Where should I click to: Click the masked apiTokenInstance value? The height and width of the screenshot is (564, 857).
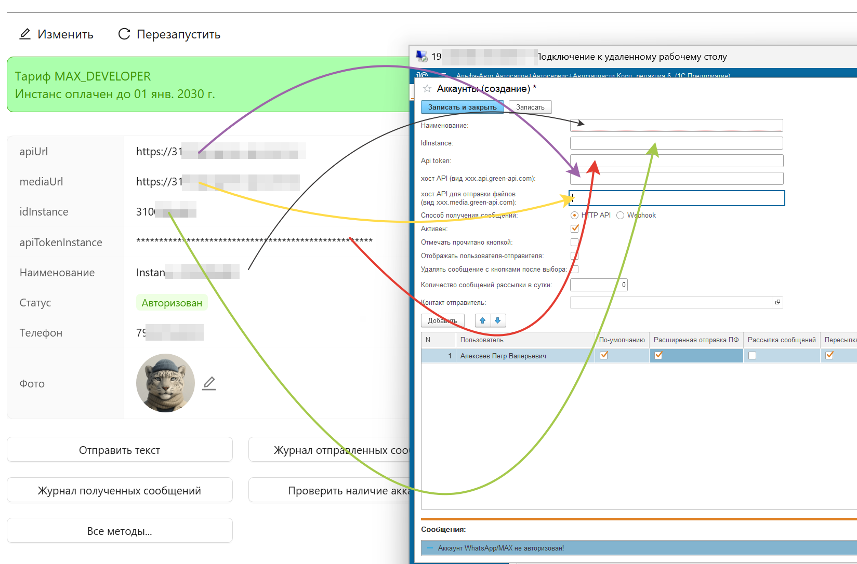tap(254, 240)
